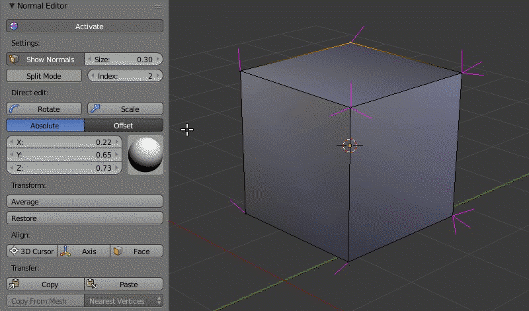This screenshot has height=311, width=529.
Task: Click the Settings: label
Action: [x=25, y=43]
